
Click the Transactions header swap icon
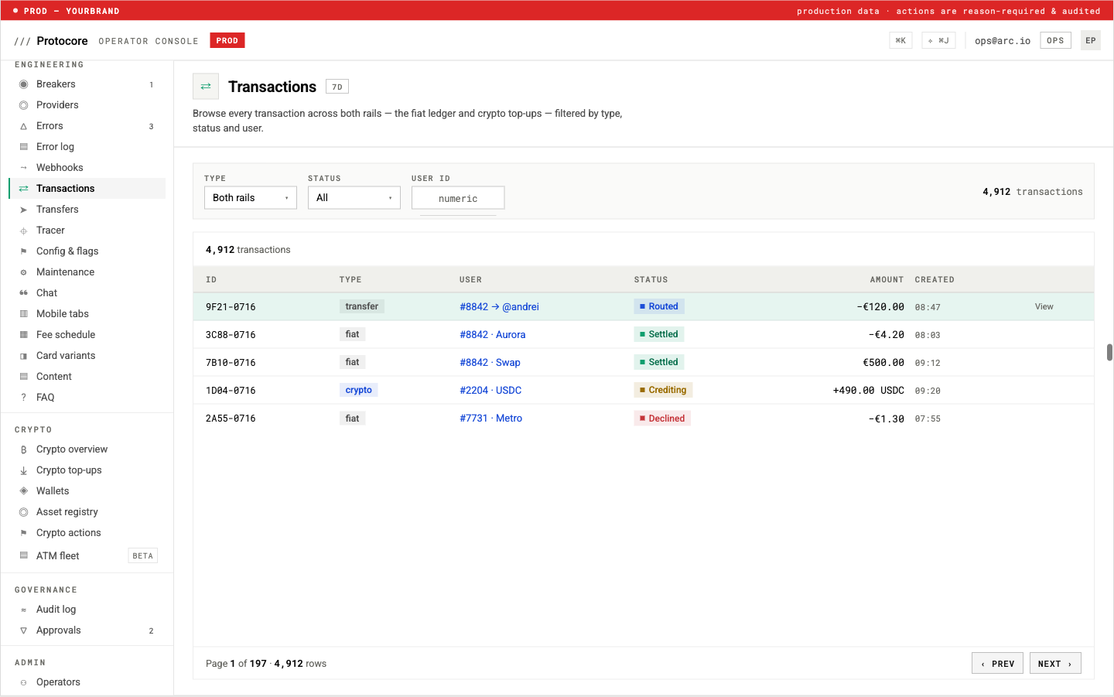(206, 87)
